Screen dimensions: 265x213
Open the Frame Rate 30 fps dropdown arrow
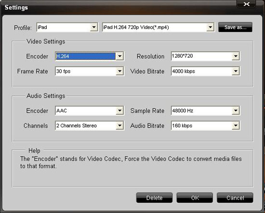point(119,71)
